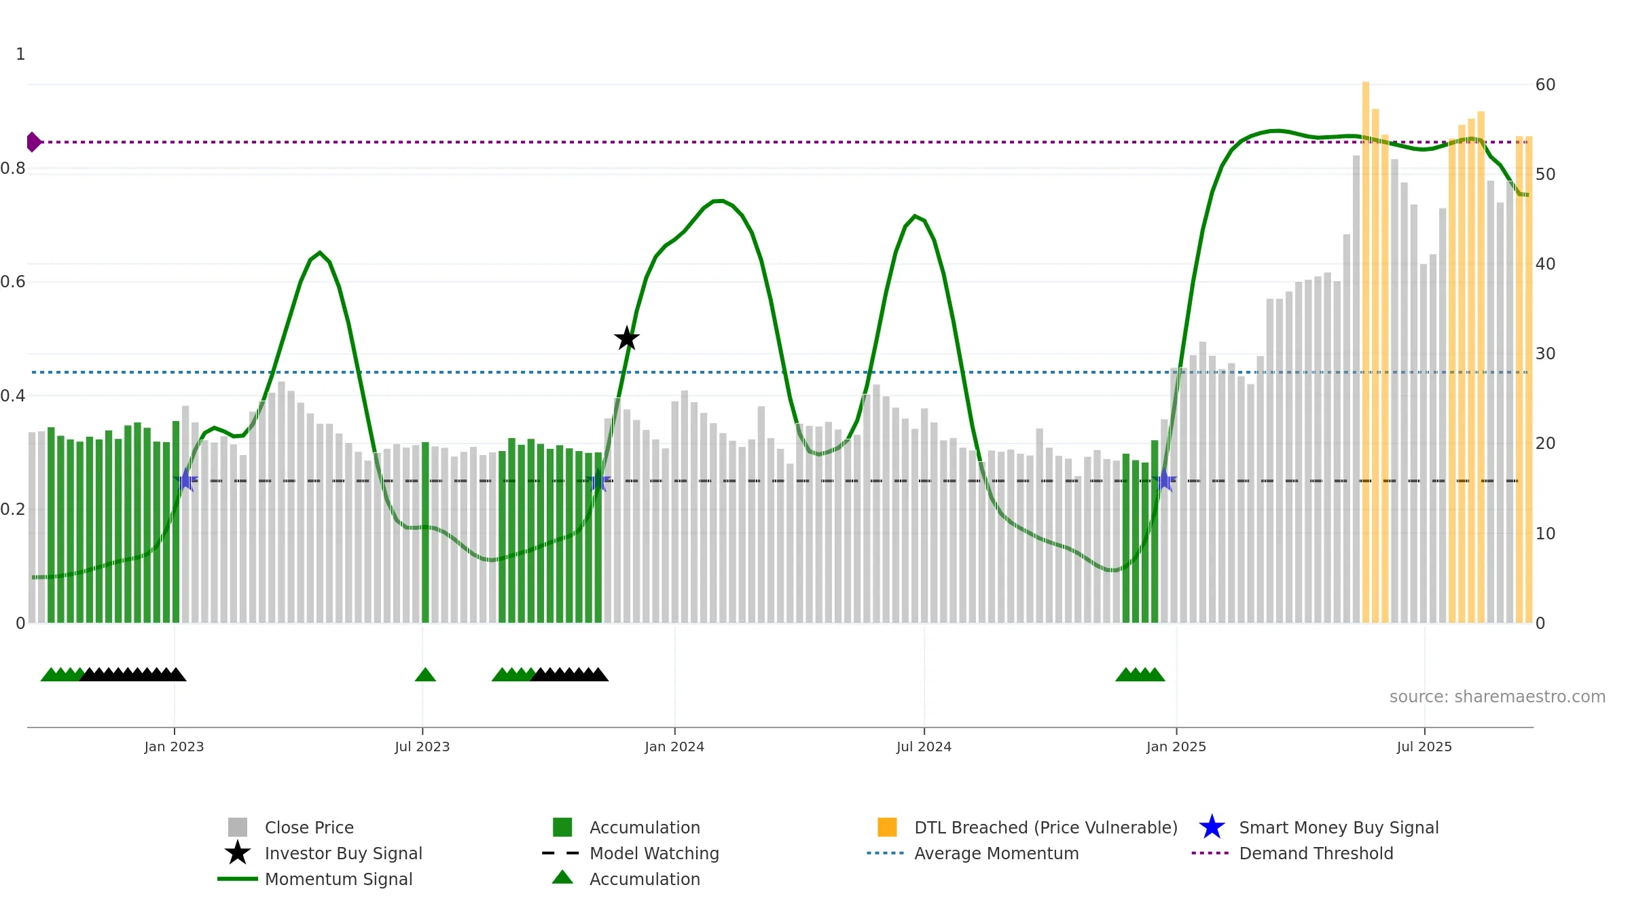Toggle the Demand Threshold legend label
Screen dimensions: 1630x917
(1316, 853)
